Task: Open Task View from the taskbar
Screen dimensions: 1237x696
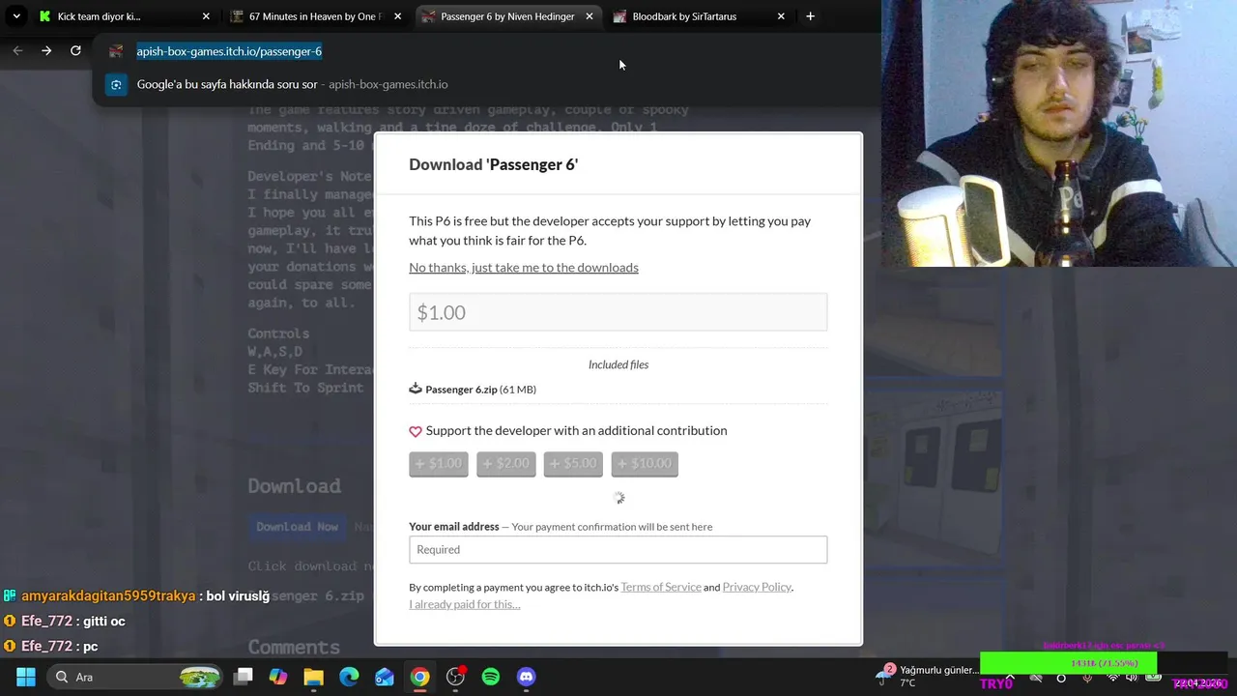Action: 244,677
